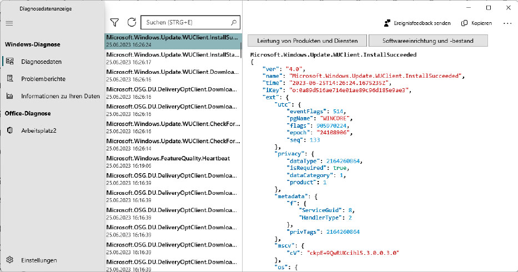Open Problemberichte in the sidebar
The image size is (518, 272).
click(x=52, y=79)
